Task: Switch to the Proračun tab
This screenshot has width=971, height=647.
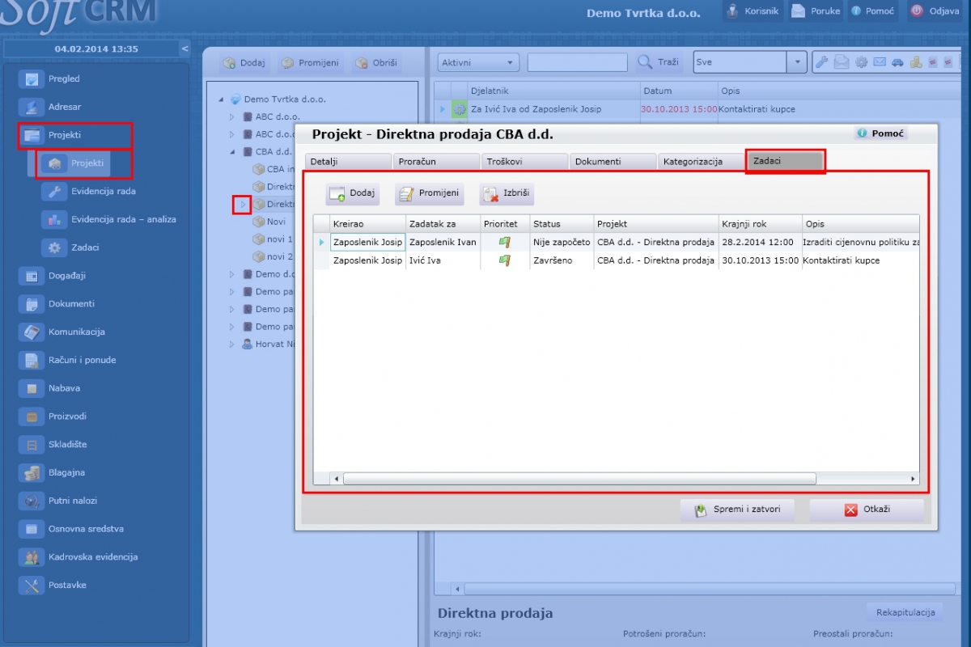Action: [436, 162]
